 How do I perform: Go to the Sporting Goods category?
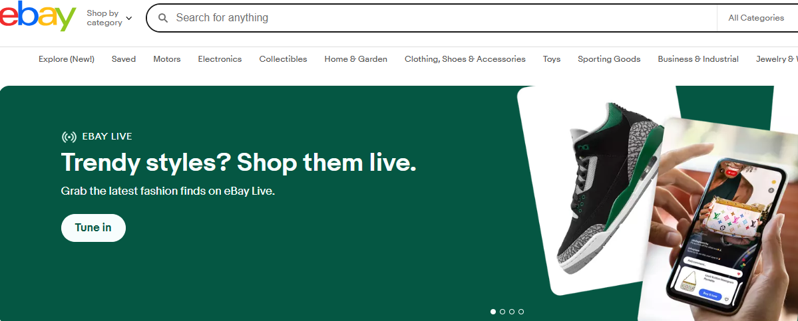(609, 59)
